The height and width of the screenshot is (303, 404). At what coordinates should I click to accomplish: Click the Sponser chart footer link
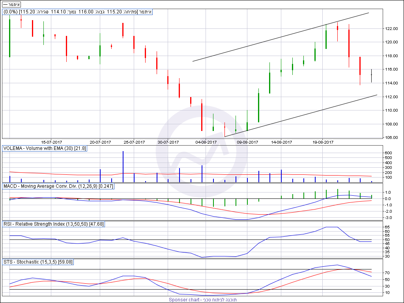click(x=202, y=300)
